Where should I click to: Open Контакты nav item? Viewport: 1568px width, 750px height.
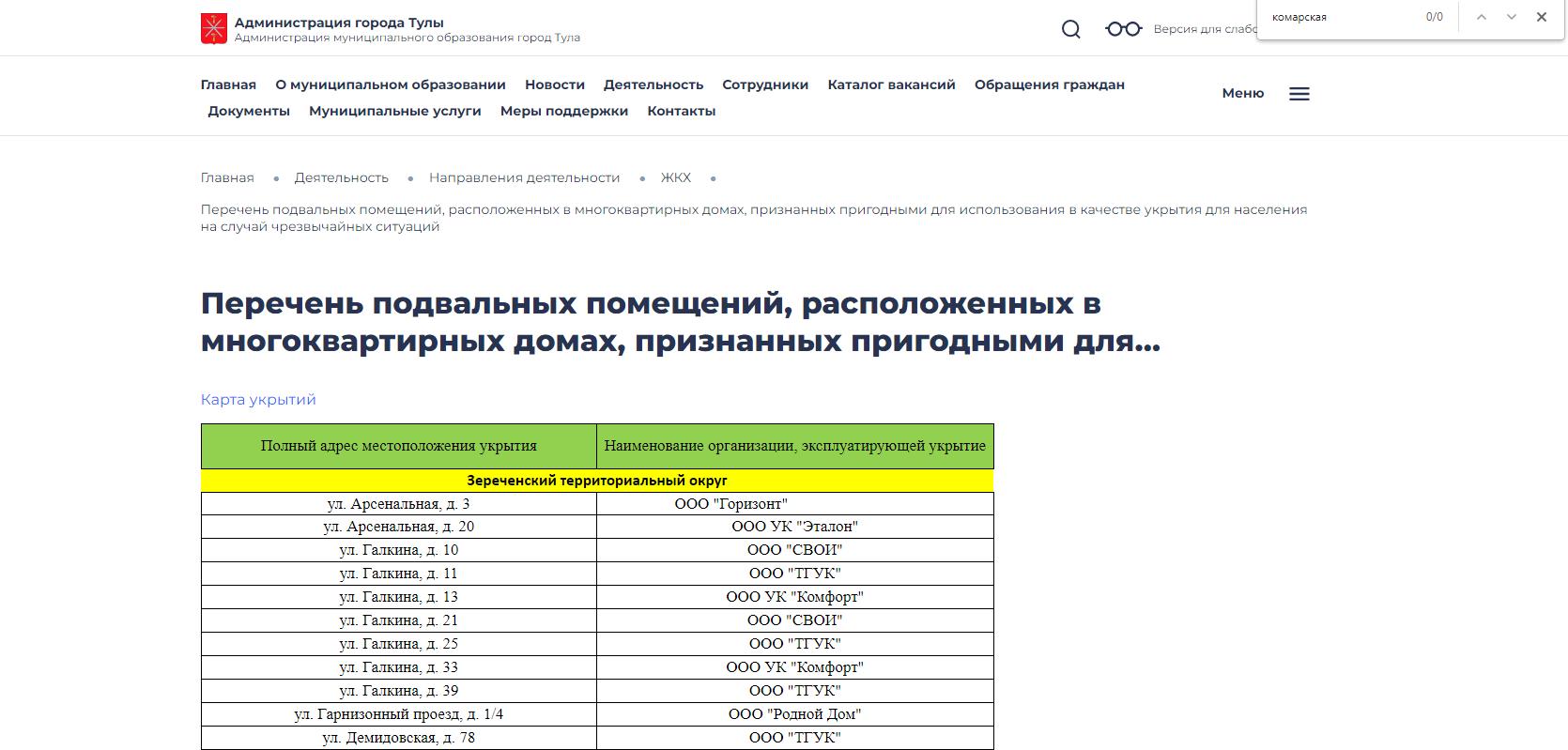coord(682,111)
